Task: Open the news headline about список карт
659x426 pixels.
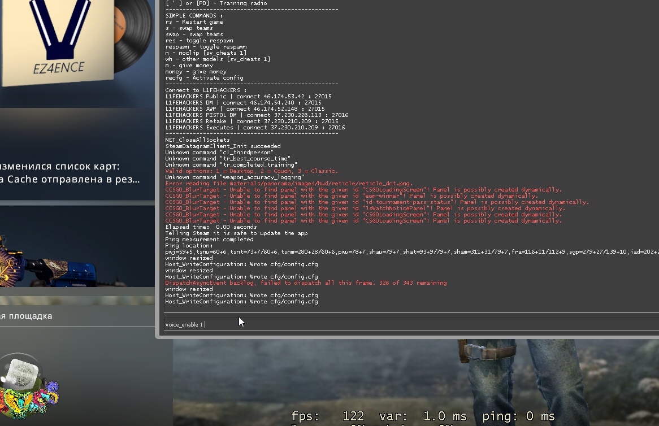Action: pyautogui.click(x=60, y=166)
